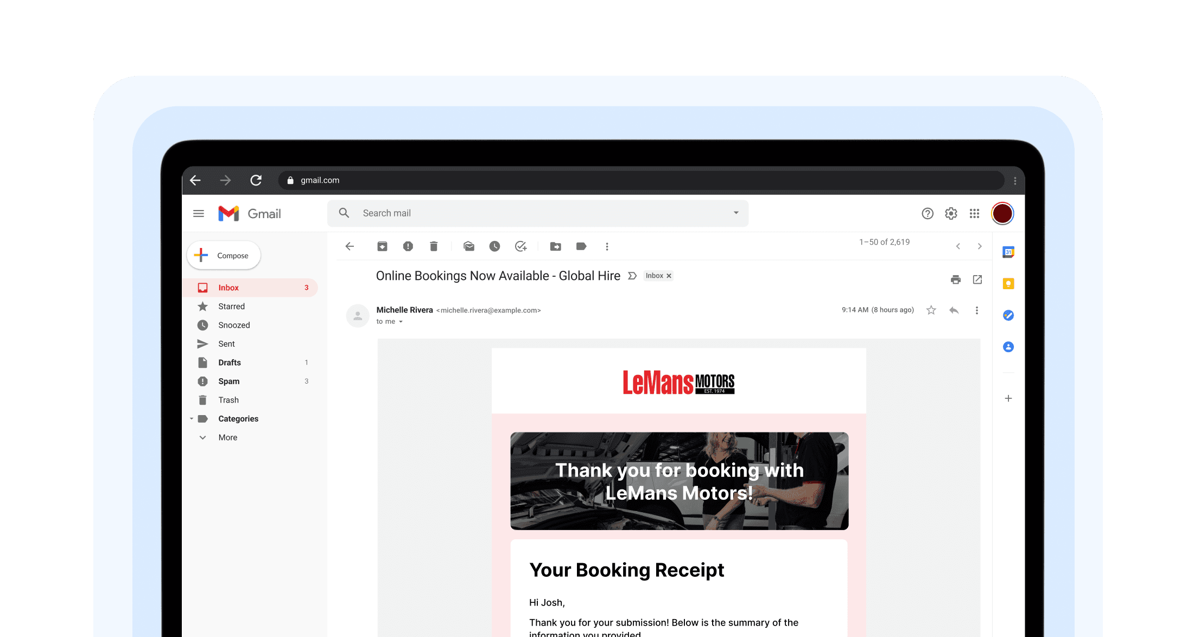
Task: Remove the Inbox label from the email
Action: click(x=669, y=276)
